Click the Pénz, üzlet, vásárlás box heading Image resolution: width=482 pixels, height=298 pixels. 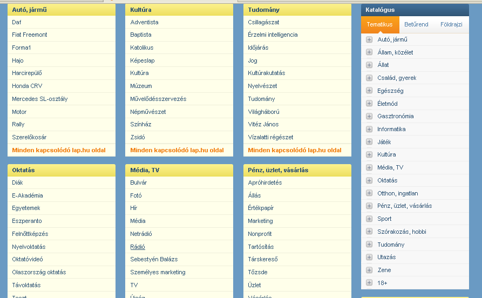coord(278,170)
